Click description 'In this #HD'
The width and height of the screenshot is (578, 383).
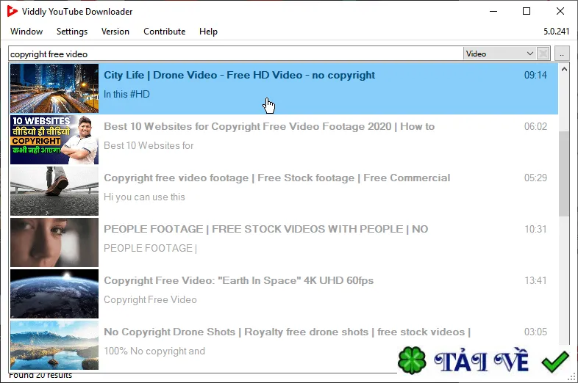point(126,94)
